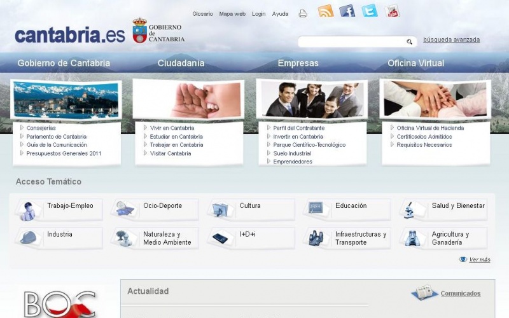Click the eye icon beside Ver más

tap(463, 259)
